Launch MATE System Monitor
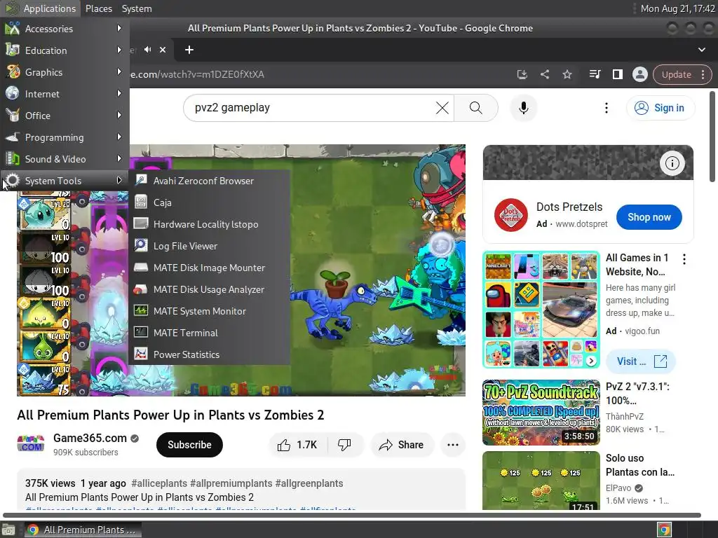The width and height of the screenshot is (718, 538). tap(209, 311)
